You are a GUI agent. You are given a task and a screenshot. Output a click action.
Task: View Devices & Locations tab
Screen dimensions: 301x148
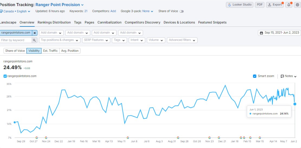[179, 22]
